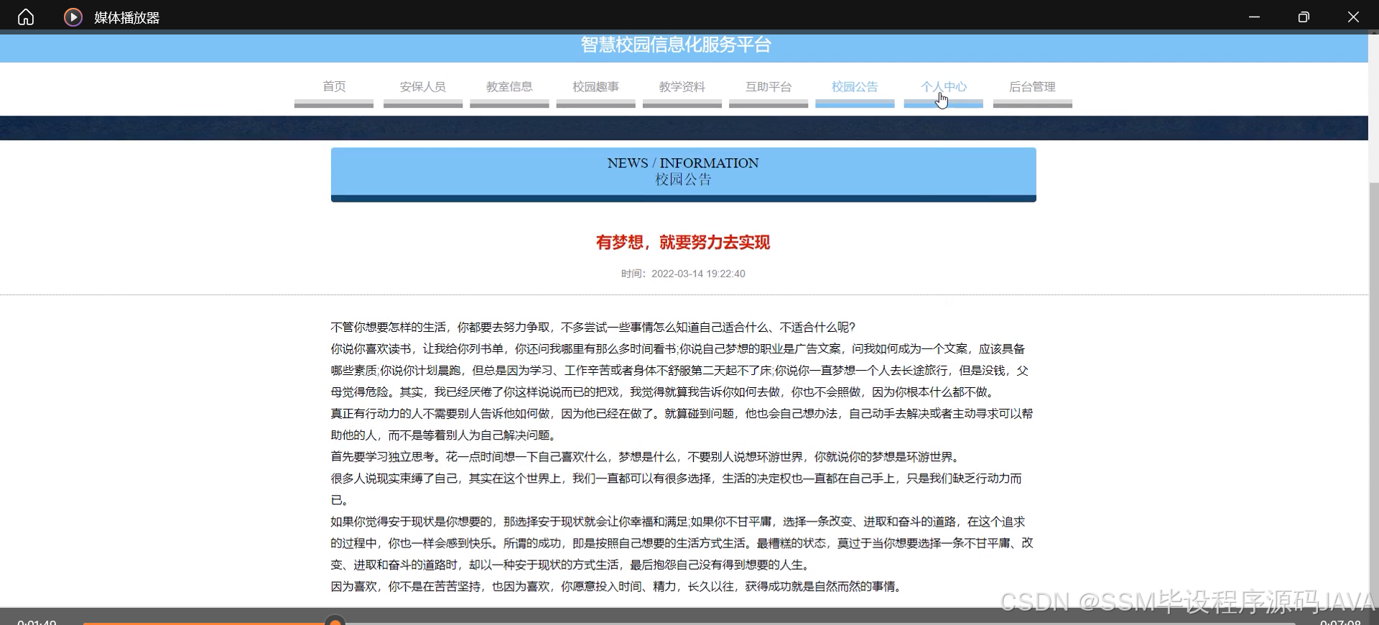
Task: Click the home icon in the title bar
Action: pyautogui.click(x=26, y=17)
